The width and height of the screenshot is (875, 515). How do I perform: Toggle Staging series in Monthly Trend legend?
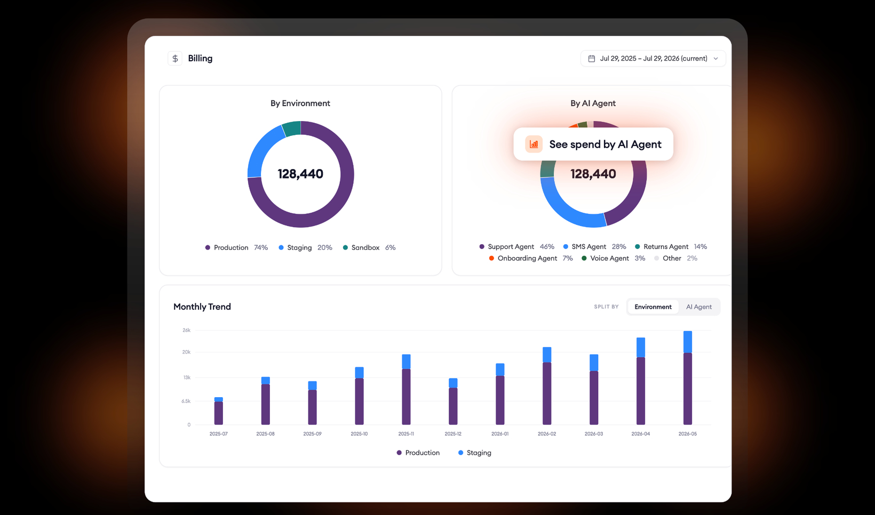point(475,453)
